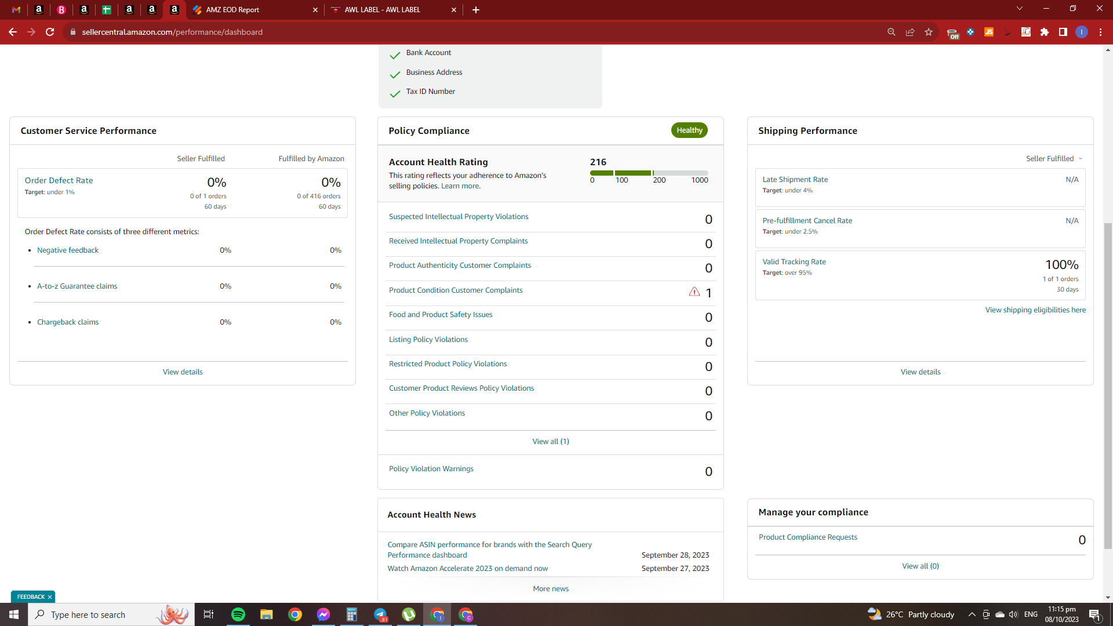Share this page via share icon
Screen dimensions: 1113x626
910,32
